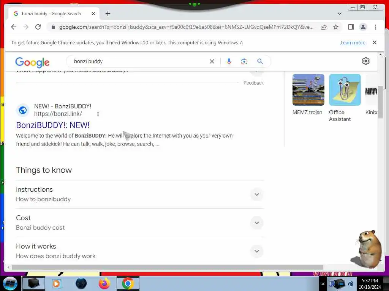The height and width of the screenshot is (291, 389).
Task: Clear the search query text
Action: click(x=212, y=61)
